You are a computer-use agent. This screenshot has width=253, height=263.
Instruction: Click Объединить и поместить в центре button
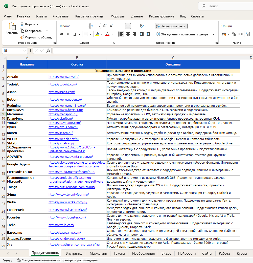click(182, 34)
